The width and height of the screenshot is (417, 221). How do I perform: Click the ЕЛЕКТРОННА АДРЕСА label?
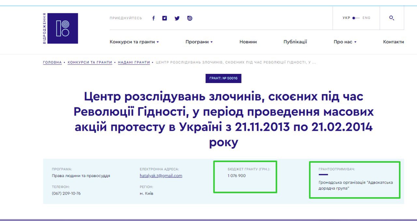coord(159,169)
